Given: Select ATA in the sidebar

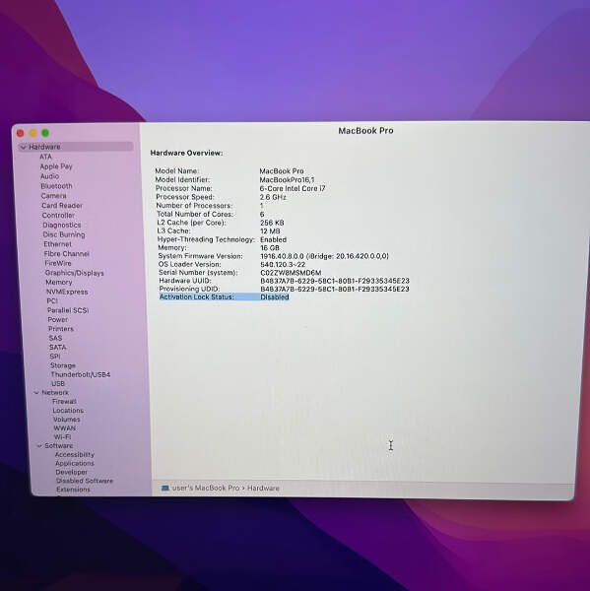Looking at the screenshot, I should [45, 157].
